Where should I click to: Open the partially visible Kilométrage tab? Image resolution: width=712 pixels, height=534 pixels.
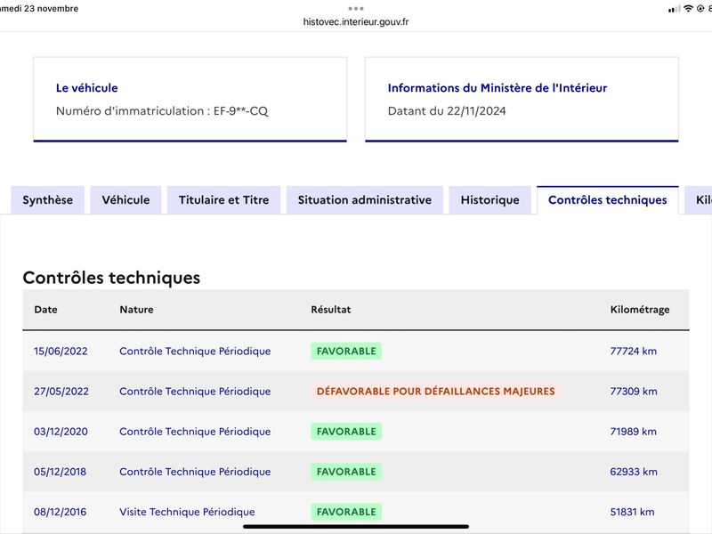[x=700, y=199]
